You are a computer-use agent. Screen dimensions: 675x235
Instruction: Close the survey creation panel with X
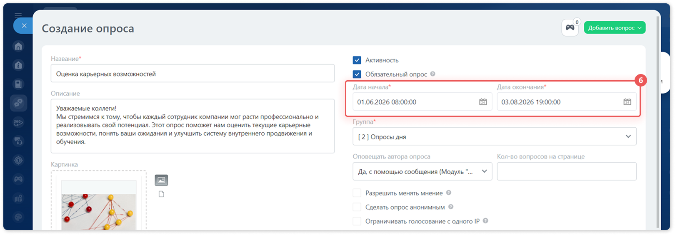pyautogui.click(x=24, y=26)
